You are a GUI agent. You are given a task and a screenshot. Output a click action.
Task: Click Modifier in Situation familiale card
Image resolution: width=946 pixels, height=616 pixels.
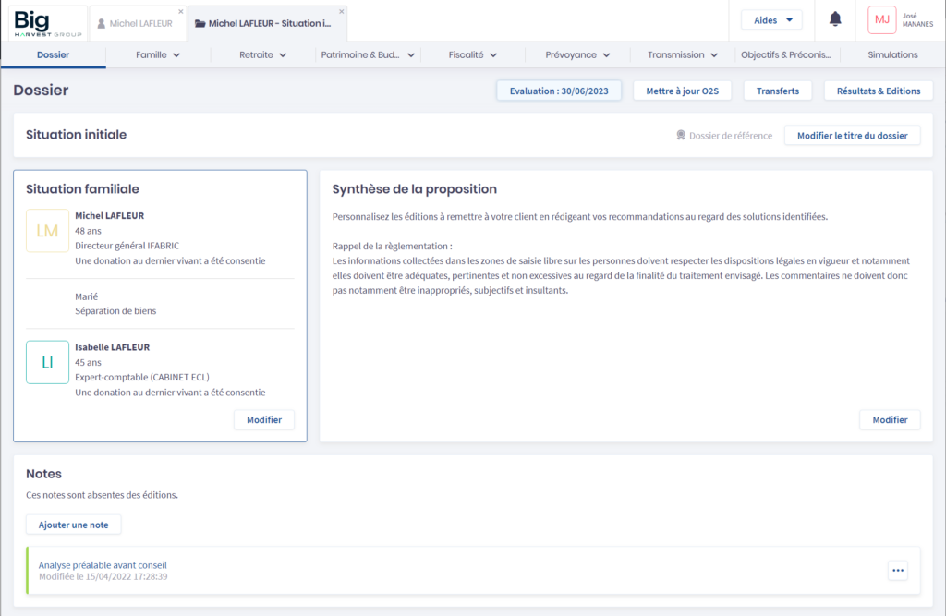click(264, 419)
